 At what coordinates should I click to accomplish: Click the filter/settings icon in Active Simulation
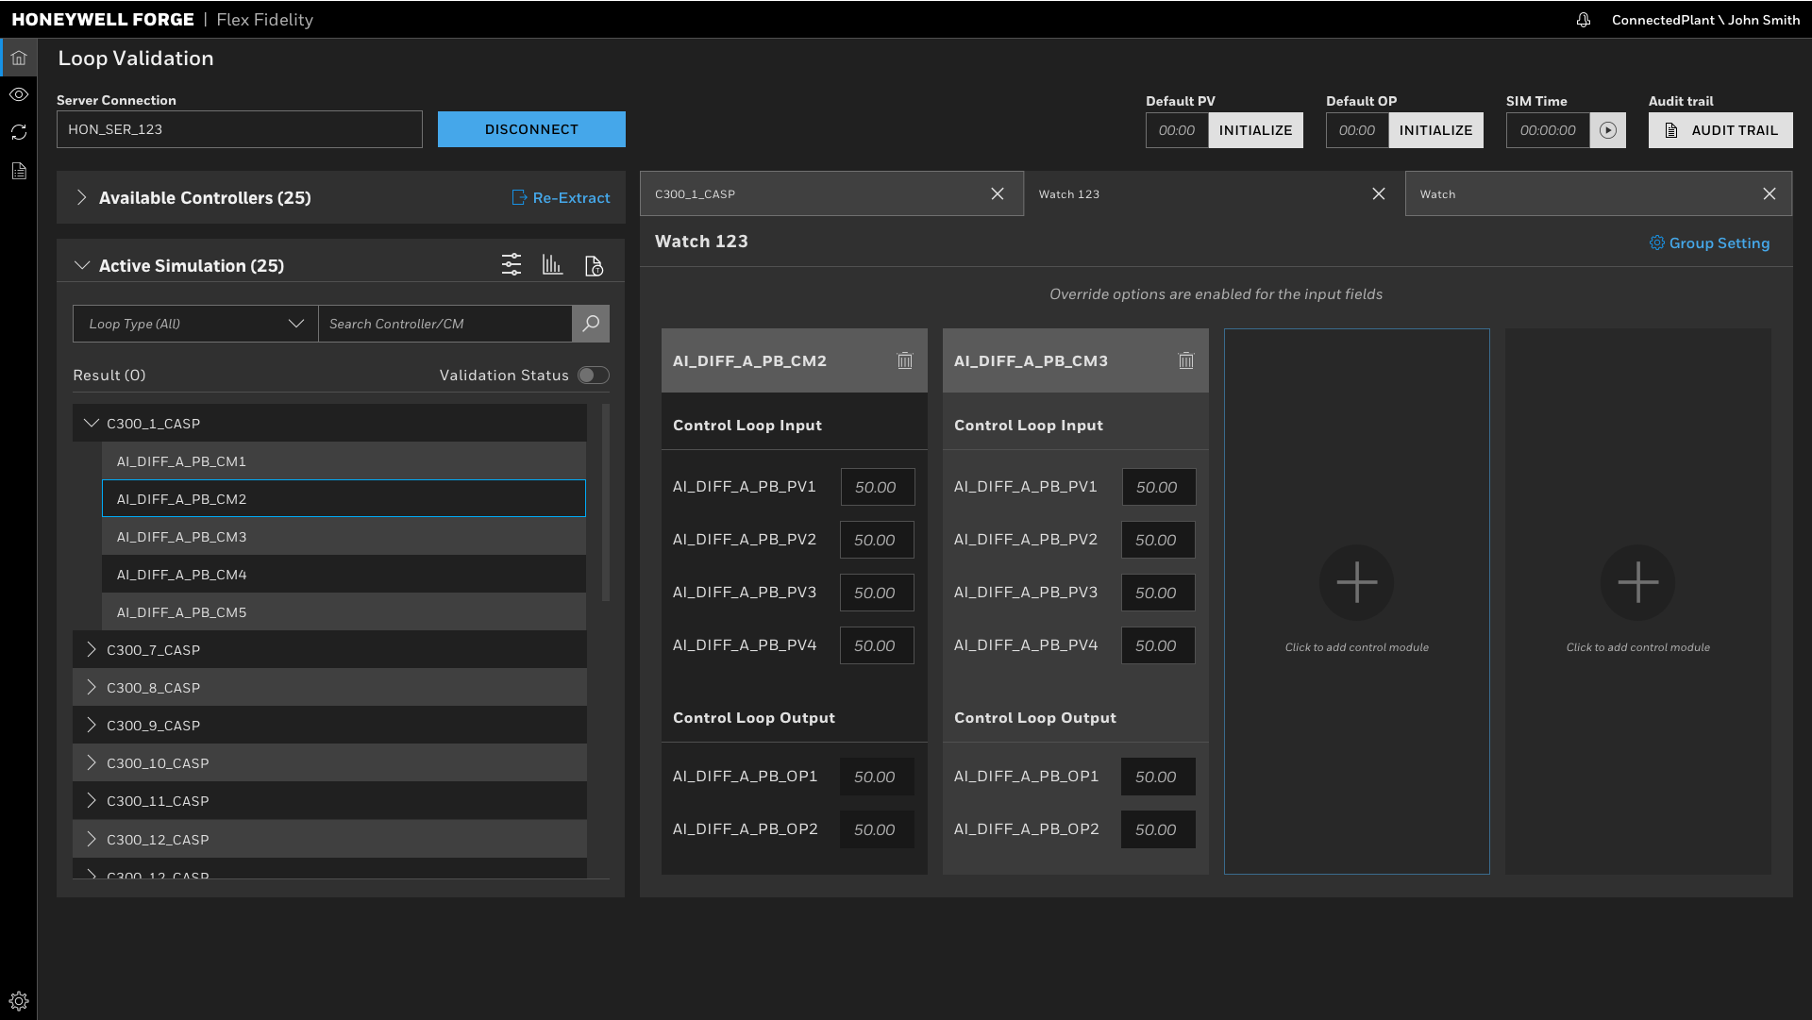(x=512, y=265)
